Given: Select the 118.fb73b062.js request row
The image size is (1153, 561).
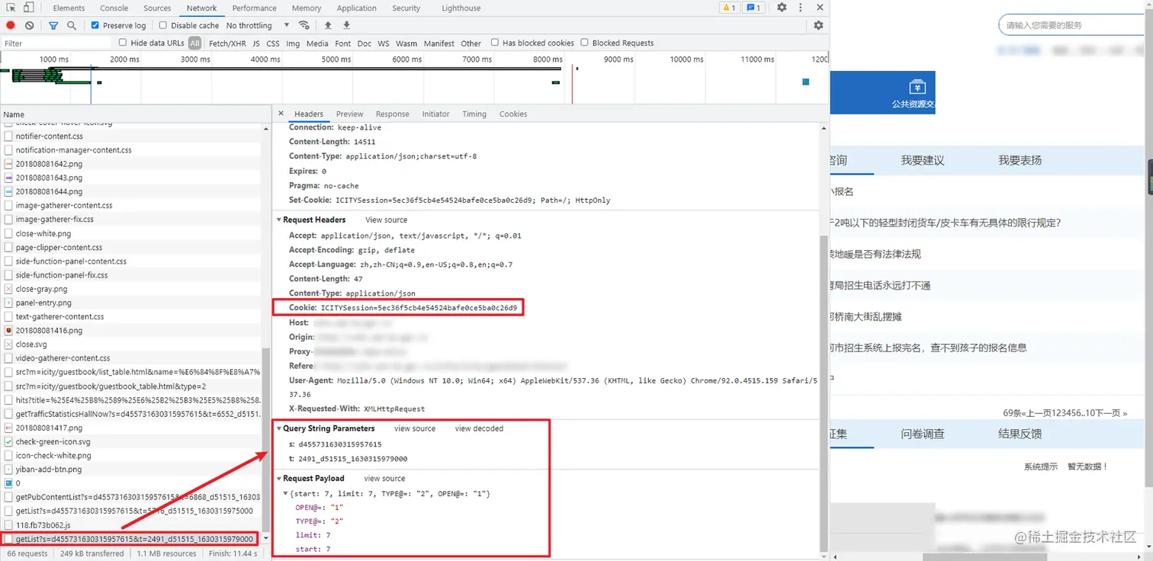Looking at the screenshot, I should 130,525.
